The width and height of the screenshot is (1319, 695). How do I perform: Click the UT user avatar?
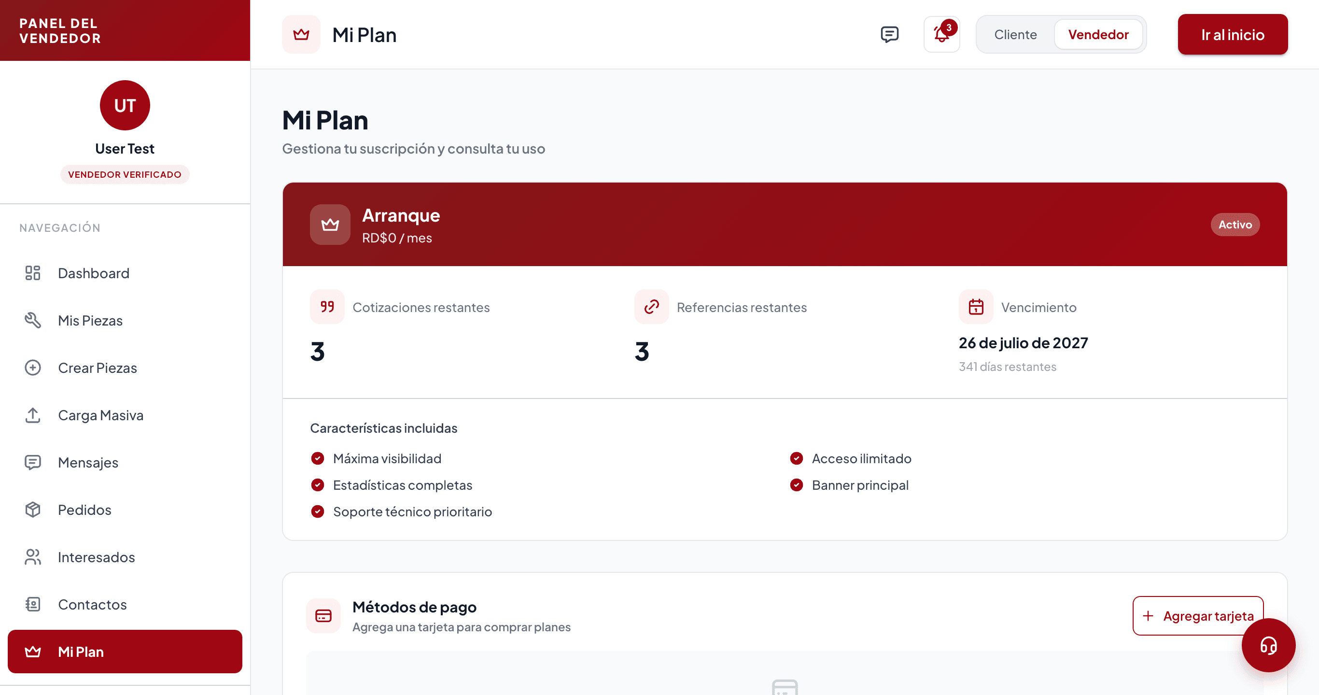(x=125, y=105)
